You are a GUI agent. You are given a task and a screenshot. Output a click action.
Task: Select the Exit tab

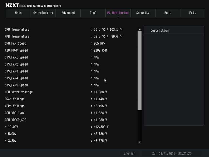pos(193,13)
